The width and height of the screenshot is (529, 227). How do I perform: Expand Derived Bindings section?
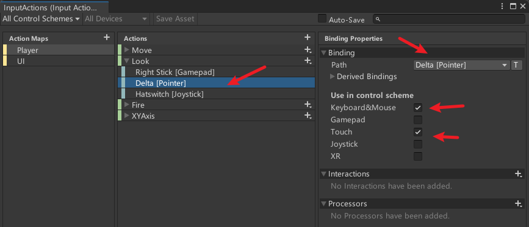click(333, 76)
